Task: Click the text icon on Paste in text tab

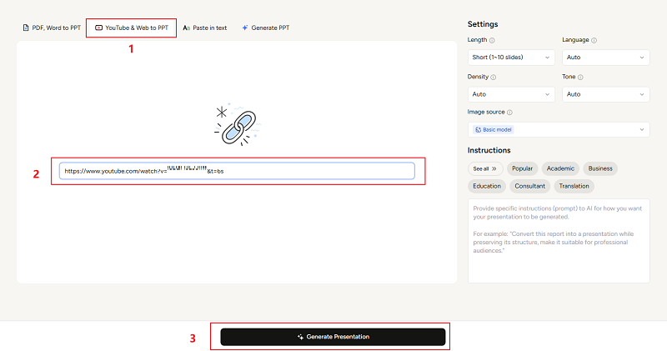Action: 186,28
